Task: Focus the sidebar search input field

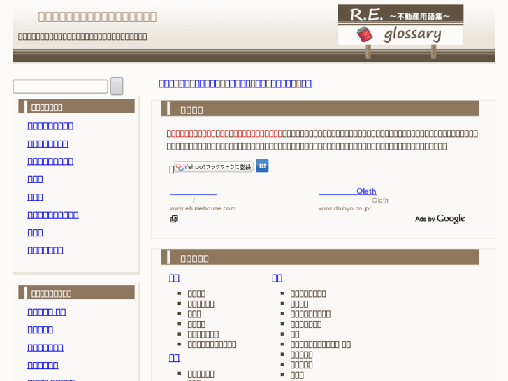Action: (60, 87)
